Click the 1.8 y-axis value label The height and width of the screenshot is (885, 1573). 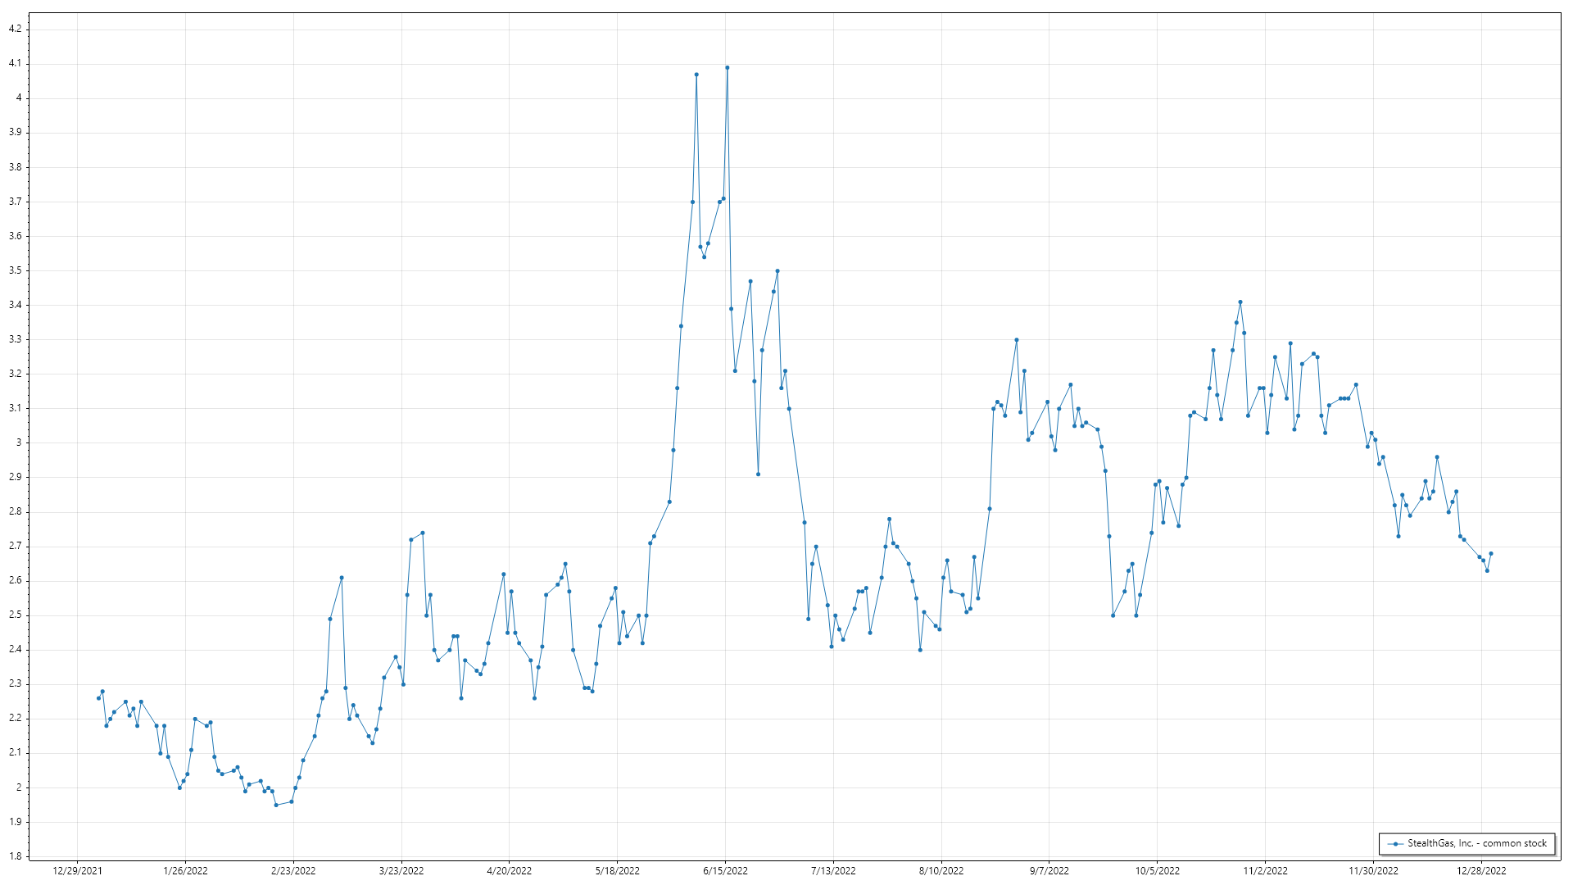(15, 856)
